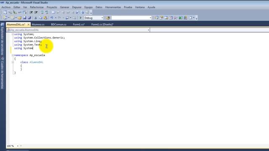Click the Save All icon

click(x=29, y=18)
